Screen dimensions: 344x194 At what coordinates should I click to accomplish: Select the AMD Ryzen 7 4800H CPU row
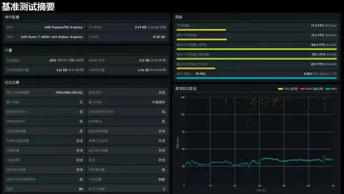(45, 37)
